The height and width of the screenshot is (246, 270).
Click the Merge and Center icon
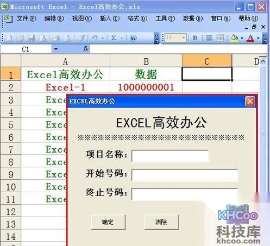(221, 38)
